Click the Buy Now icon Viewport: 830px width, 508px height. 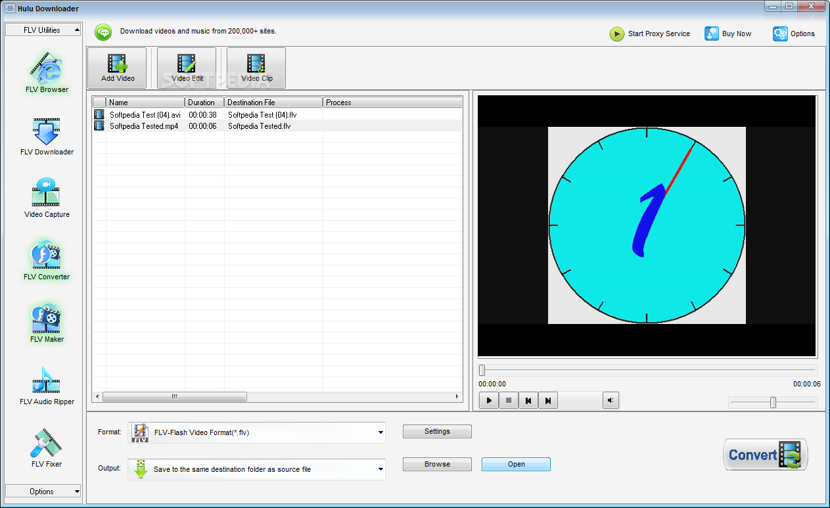[x=712, y=34]
